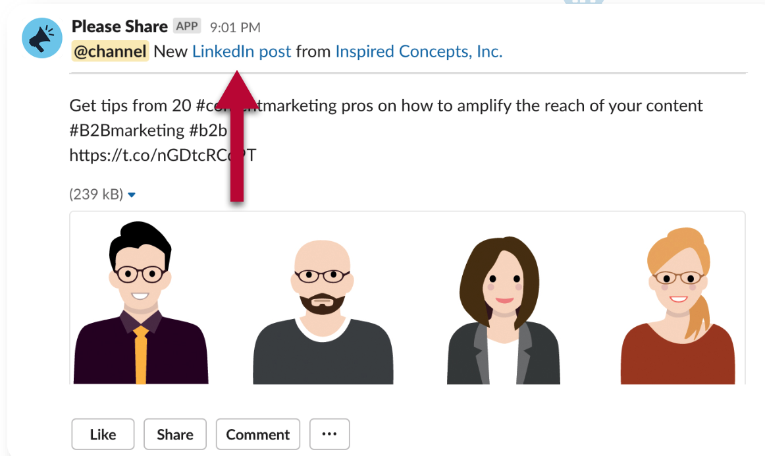Click the Please Share megaphone avatar icon
765x456 pixels.
(42, 38)
